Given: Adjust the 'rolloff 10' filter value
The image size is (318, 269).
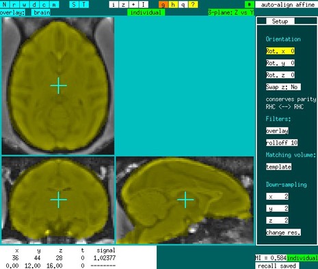Looking at the screenshot, I should [282, 142].
